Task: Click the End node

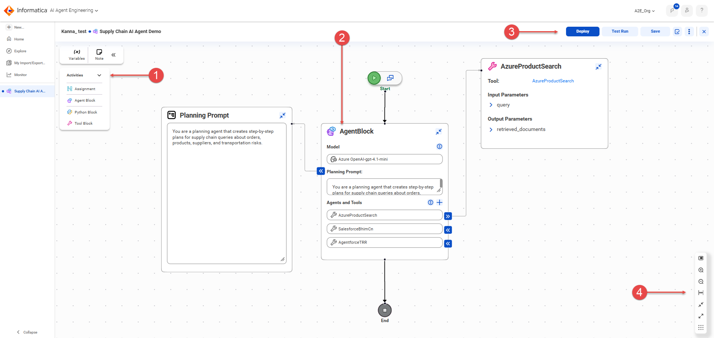Action: click(385, 310)
